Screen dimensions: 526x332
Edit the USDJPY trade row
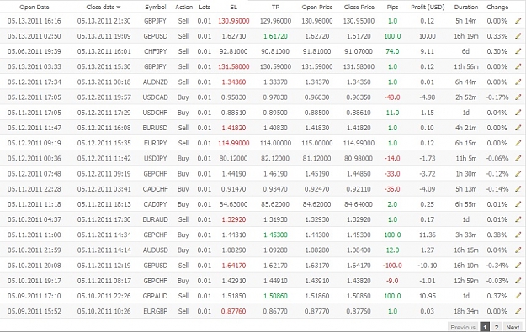coord(518,158)
